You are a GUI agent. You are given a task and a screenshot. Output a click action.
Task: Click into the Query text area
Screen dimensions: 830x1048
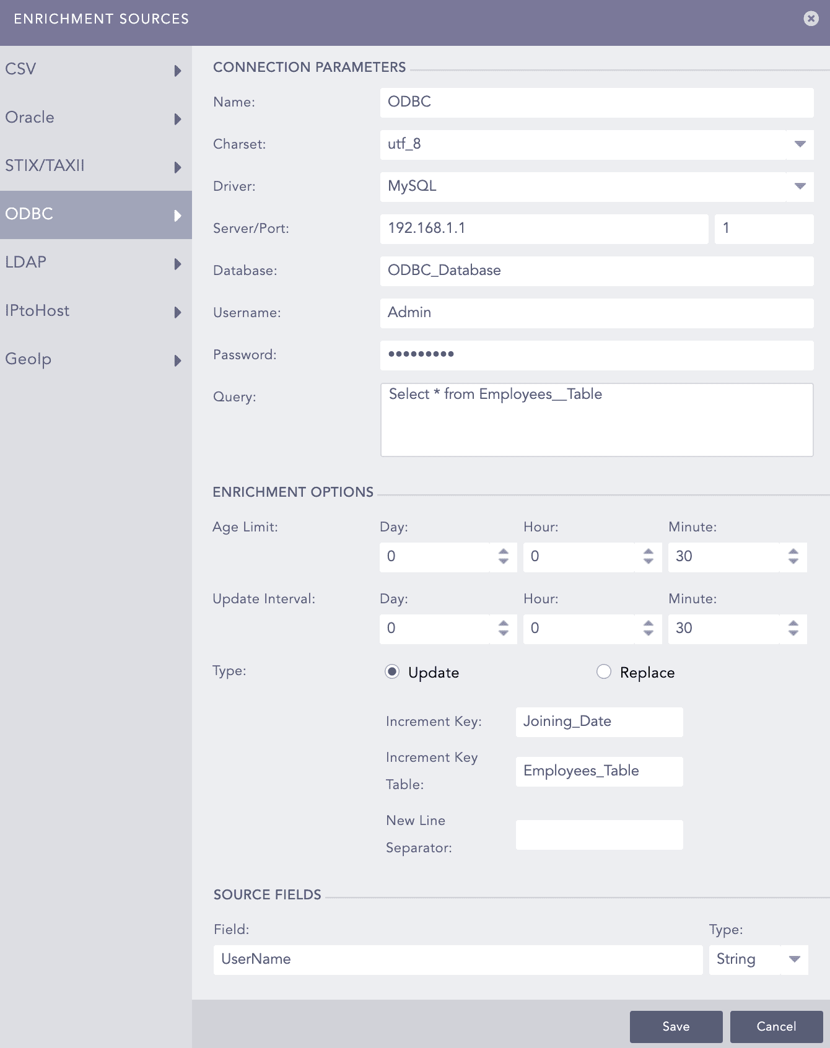coord(596,420)
